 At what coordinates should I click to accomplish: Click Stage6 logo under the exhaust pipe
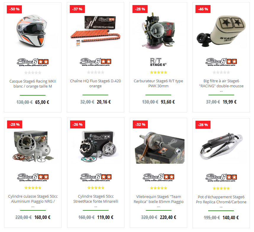[221, 178]
